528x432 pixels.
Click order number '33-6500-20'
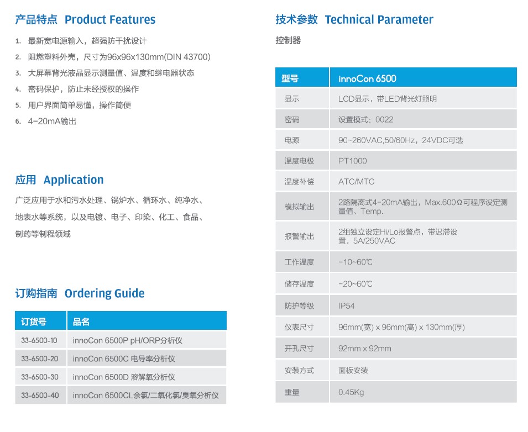point(39,359)
